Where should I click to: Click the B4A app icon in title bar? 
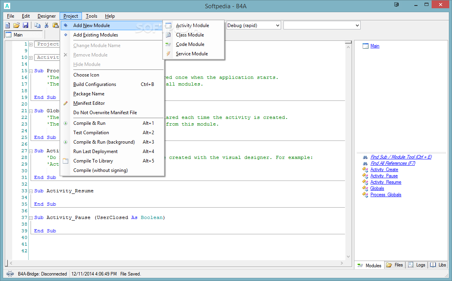coord(7,6)
